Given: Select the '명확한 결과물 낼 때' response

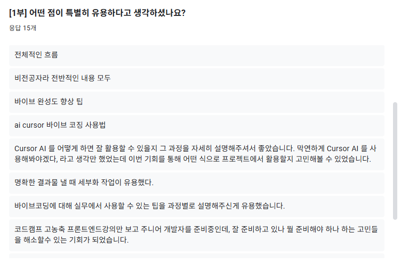Looking at the screenshot, I should (197, 183).
